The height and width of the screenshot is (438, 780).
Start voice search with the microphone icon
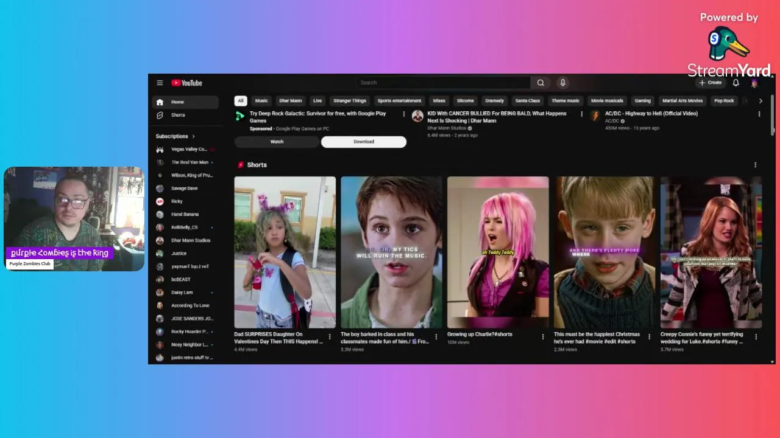[x=562, y=83]
